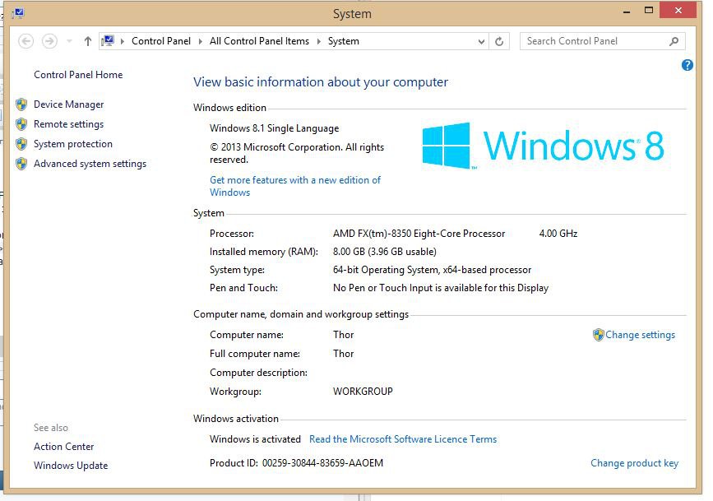Click the 8.00 GB (3.96 GB usable) value
Viewport: 713px width, 501px height.
coord(385,252)
